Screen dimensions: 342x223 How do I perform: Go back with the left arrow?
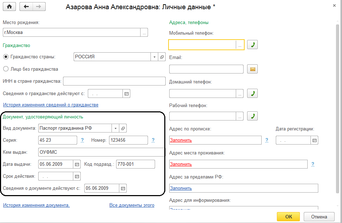tap(26, 7)
